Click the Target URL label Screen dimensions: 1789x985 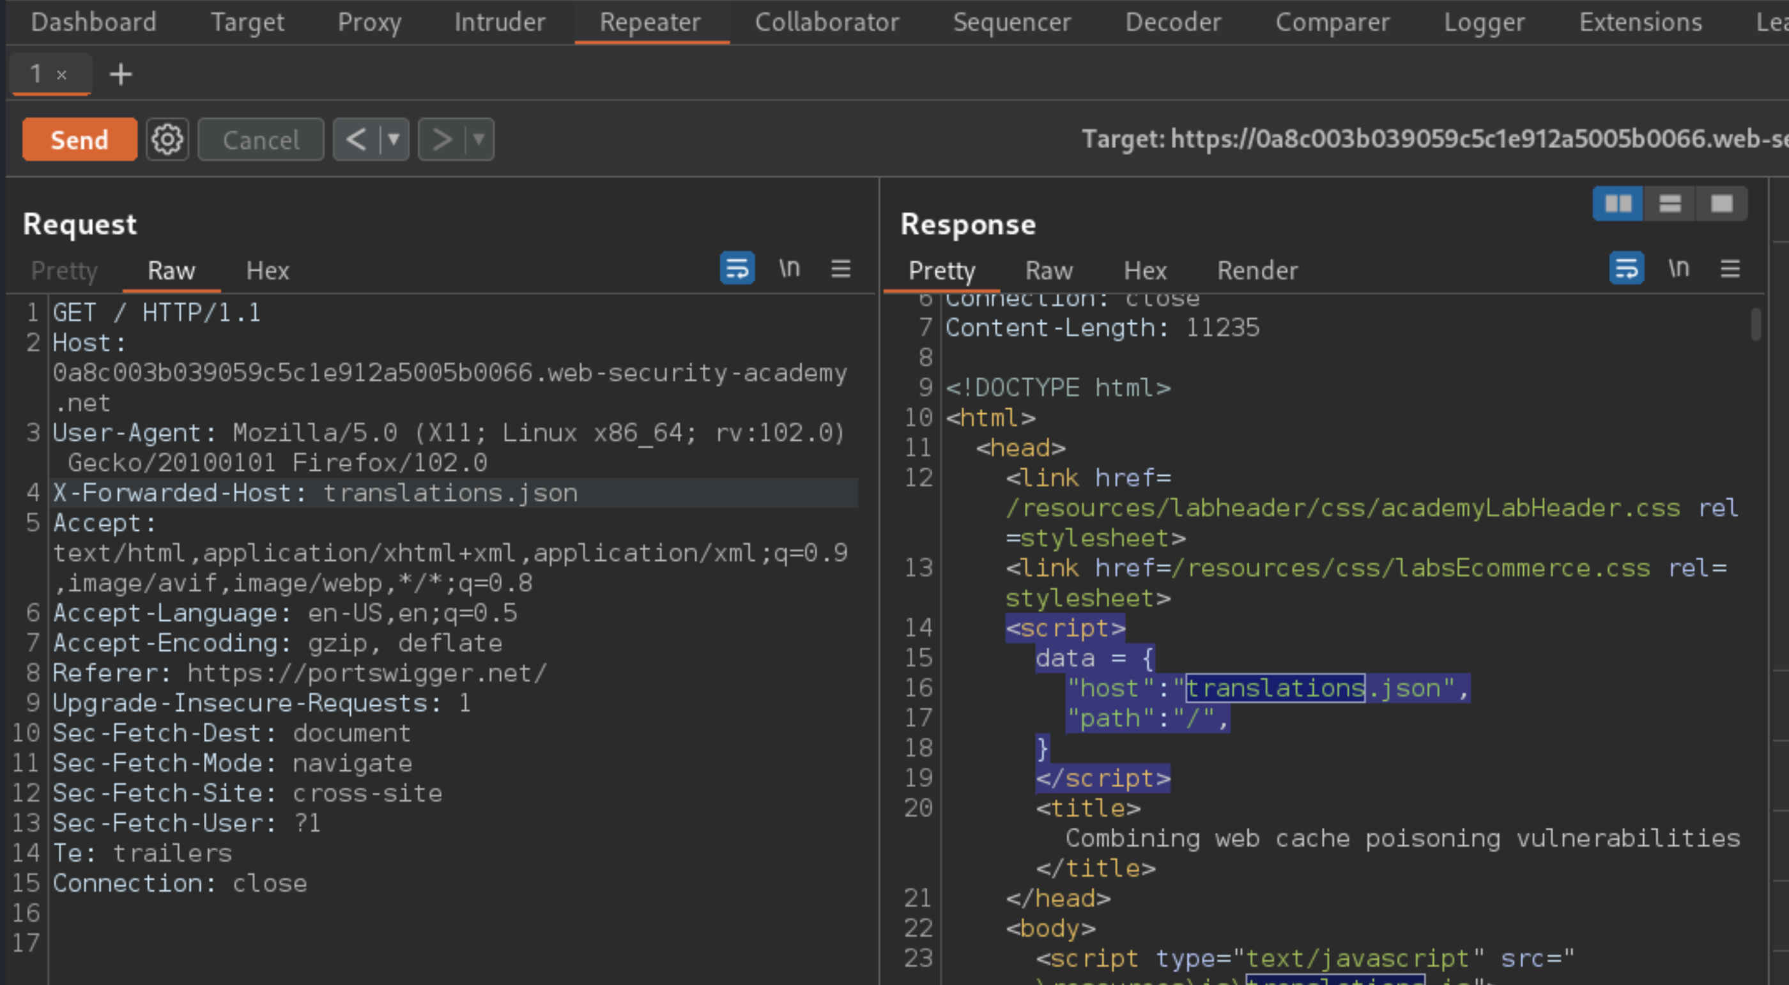click(1435, 139)
